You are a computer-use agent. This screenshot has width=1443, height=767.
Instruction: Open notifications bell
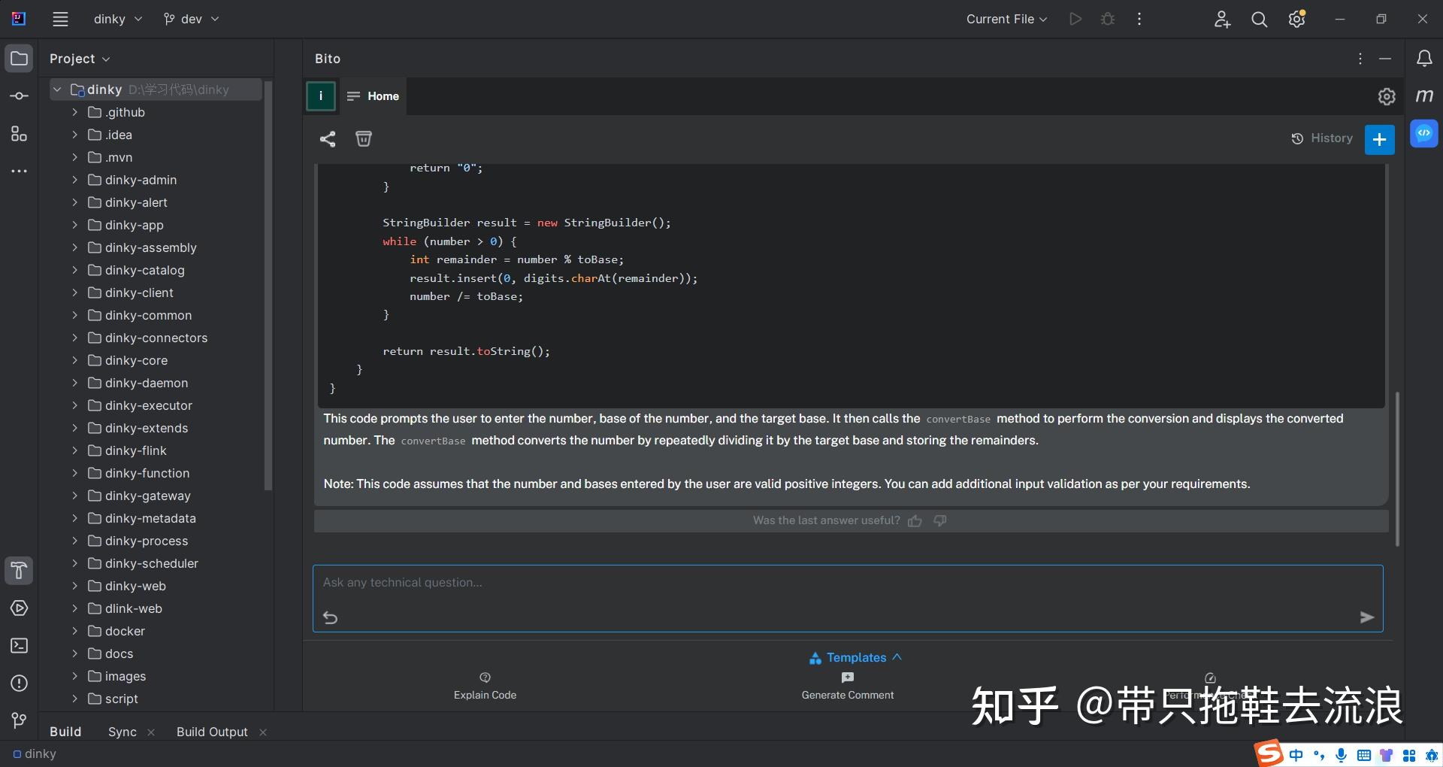tap(1424, 59)
